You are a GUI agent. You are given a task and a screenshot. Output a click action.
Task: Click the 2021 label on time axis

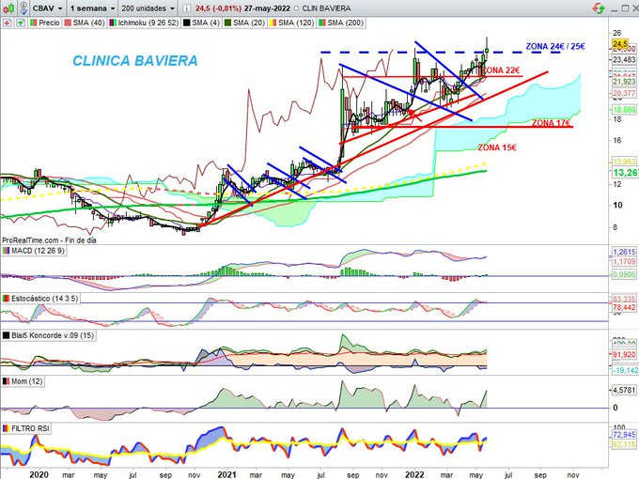click(x=226, y=474)
